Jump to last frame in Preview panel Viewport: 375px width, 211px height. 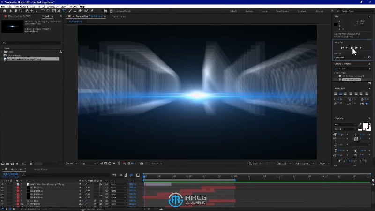361,48
